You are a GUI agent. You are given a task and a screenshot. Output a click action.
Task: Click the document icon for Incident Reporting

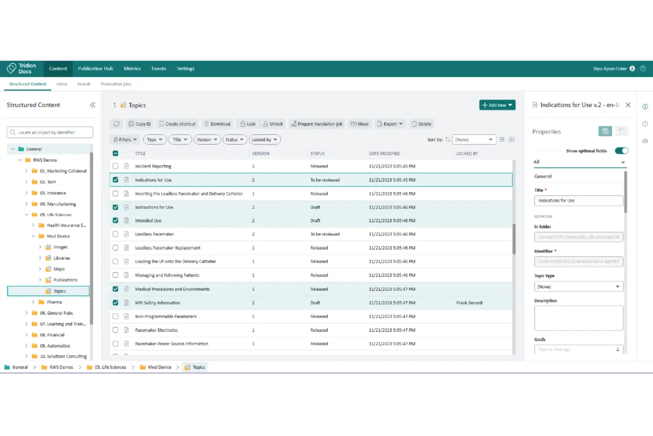pyautogui.click(x=126, y=166)
